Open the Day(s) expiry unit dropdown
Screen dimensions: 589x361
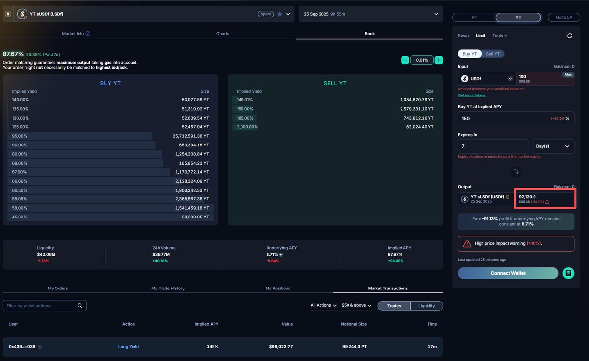click(553, 146)
